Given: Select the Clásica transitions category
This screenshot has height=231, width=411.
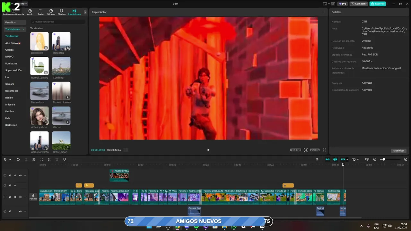Looking at the screenshot, I should pyautogui.click(x=9, y=50).
